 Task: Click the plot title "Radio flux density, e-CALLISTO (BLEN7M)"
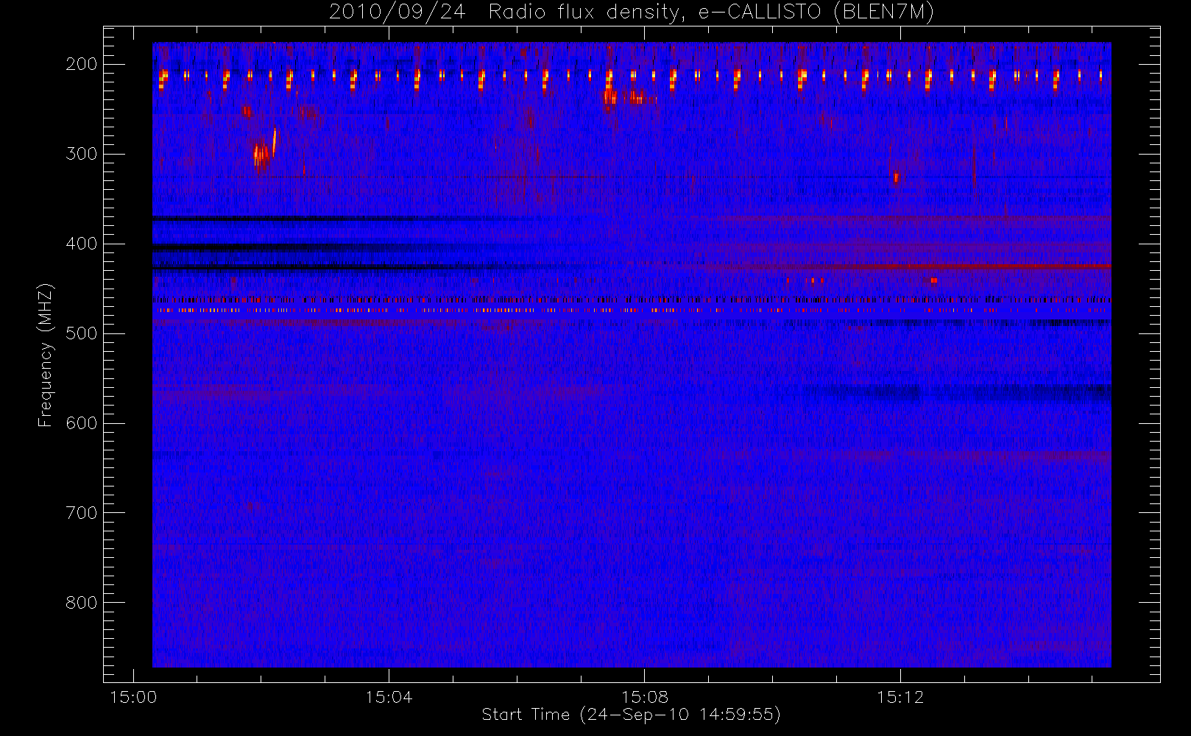click(x=711, y=13)
